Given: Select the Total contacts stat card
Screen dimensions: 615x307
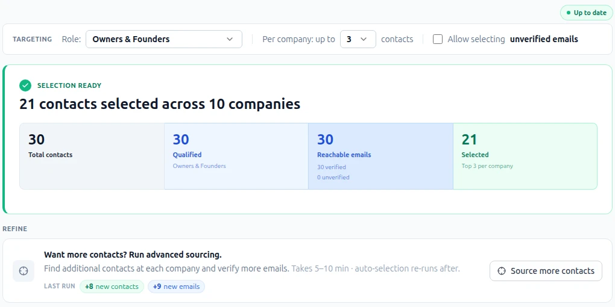Looking at the screenshot, I should tap(92, 157).
